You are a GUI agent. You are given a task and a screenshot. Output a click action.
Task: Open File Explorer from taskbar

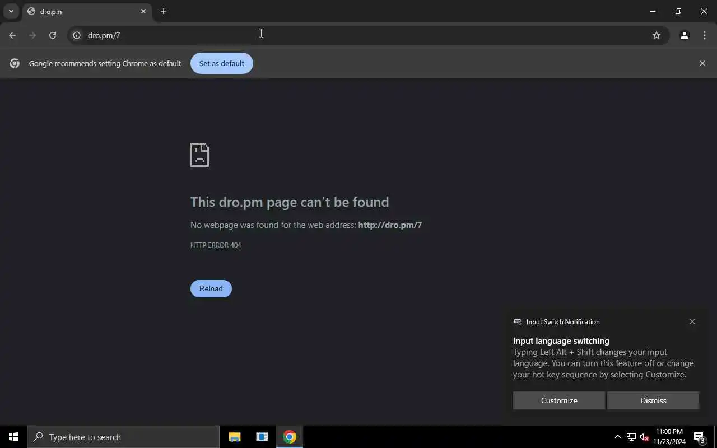click(235, 437)
